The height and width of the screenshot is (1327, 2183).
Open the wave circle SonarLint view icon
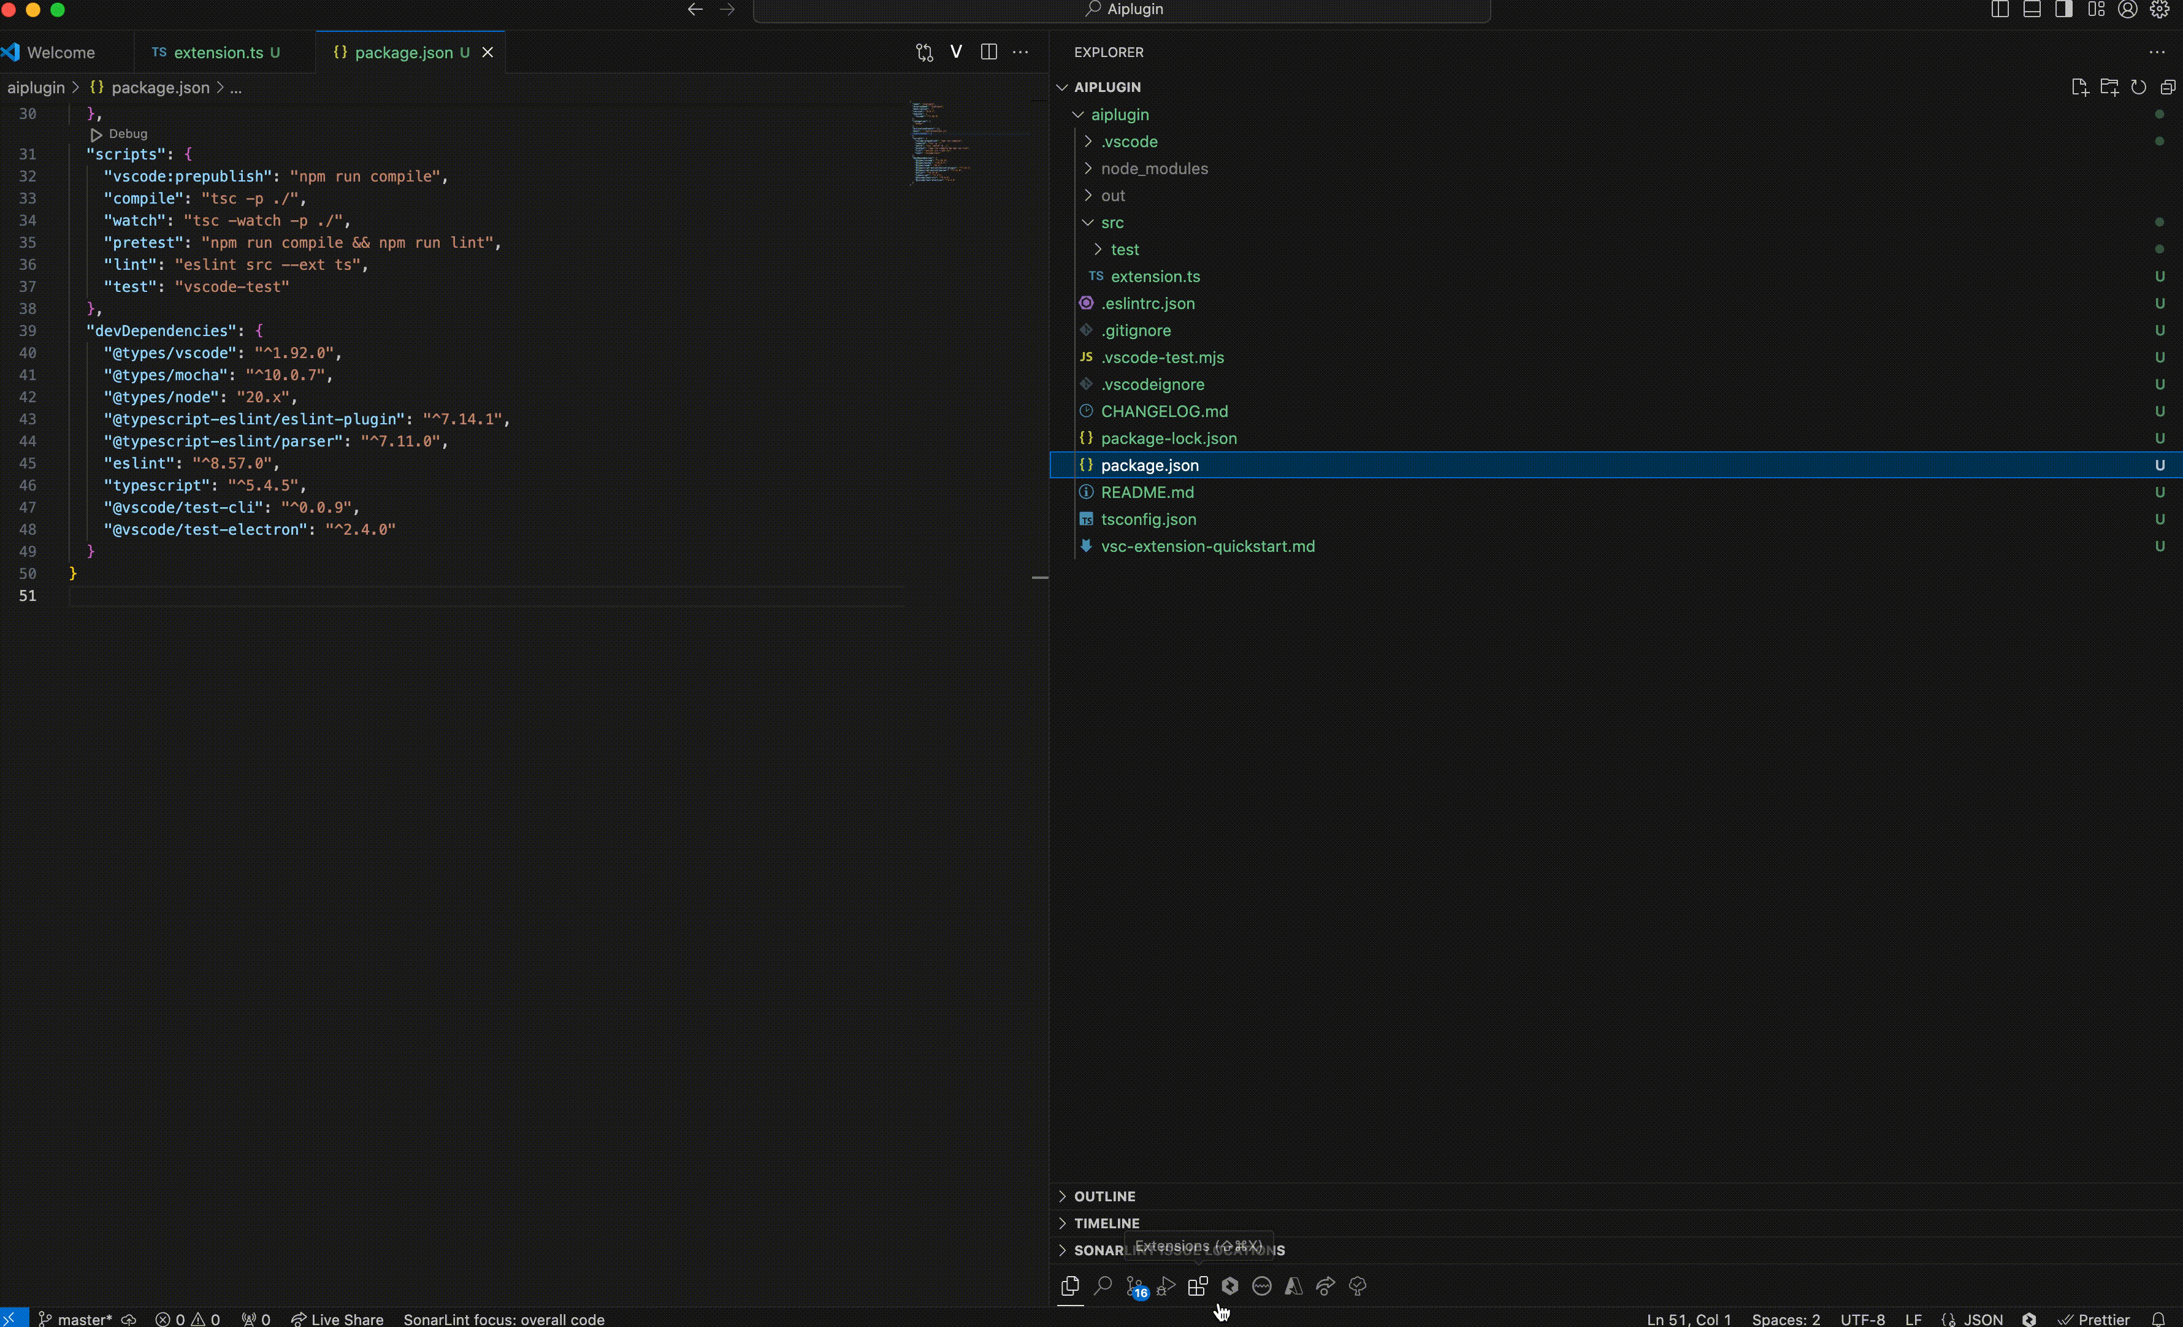pyautogui.click(x=1261, y=1285)
